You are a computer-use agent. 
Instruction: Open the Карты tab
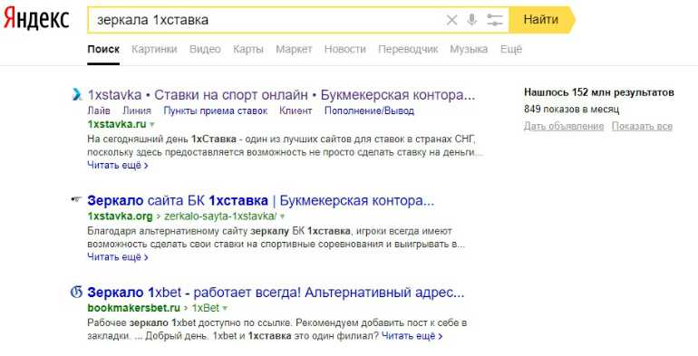[x=248, y=49]
